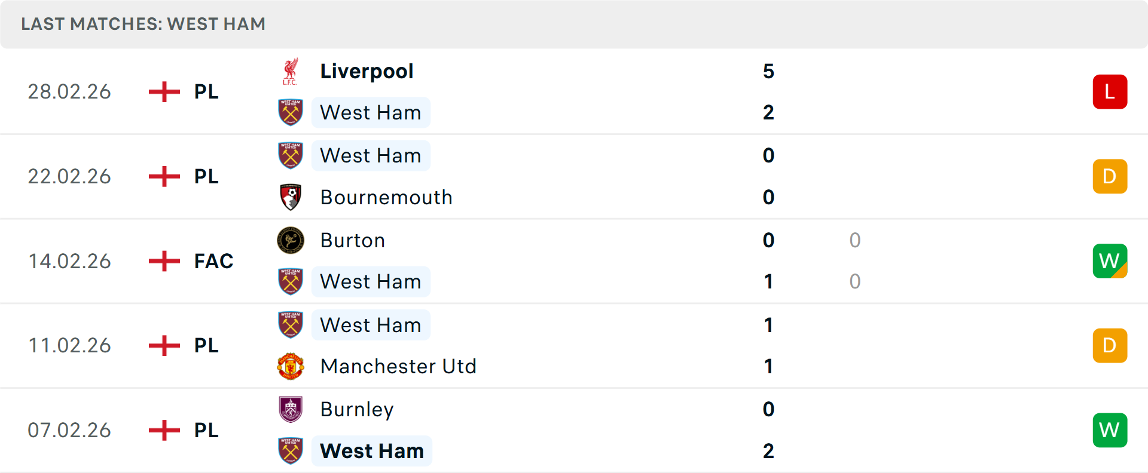Click the green W badge for the Burnley match

(x=1110, y=430)
